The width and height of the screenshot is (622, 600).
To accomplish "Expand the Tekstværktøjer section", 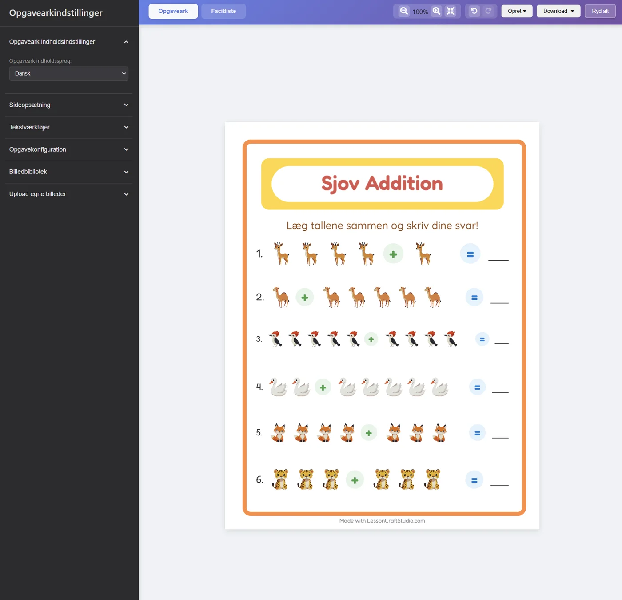I will (69, 127).
